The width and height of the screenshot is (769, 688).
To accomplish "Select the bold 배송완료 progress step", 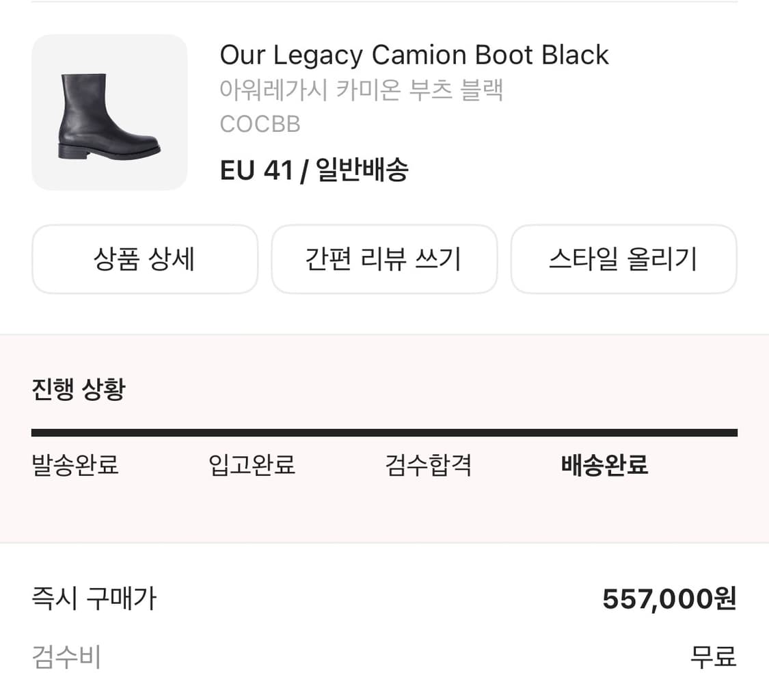I will 604,465.
